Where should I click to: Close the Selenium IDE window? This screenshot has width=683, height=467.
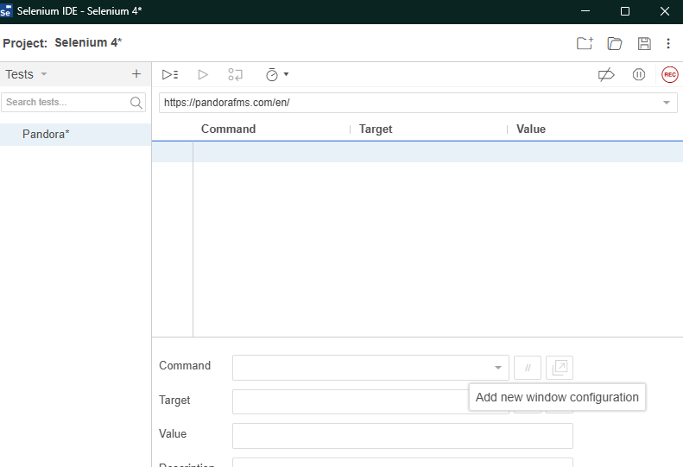pos(664,11)
